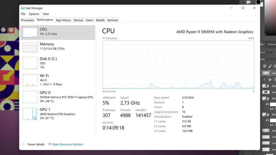Open the Kind filter dropdown in Layers
This screenshot has height=155, width=276.
coord(267,52)
